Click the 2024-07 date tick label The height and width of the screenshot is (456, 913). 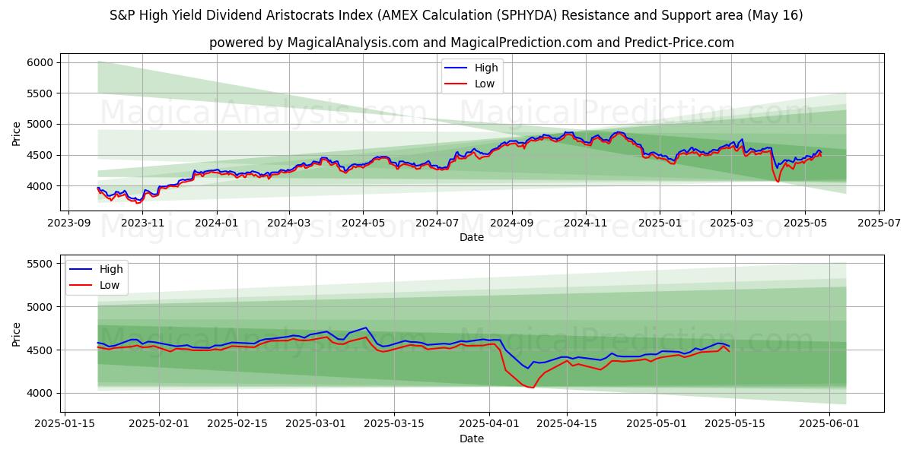[x=436, y=223]
